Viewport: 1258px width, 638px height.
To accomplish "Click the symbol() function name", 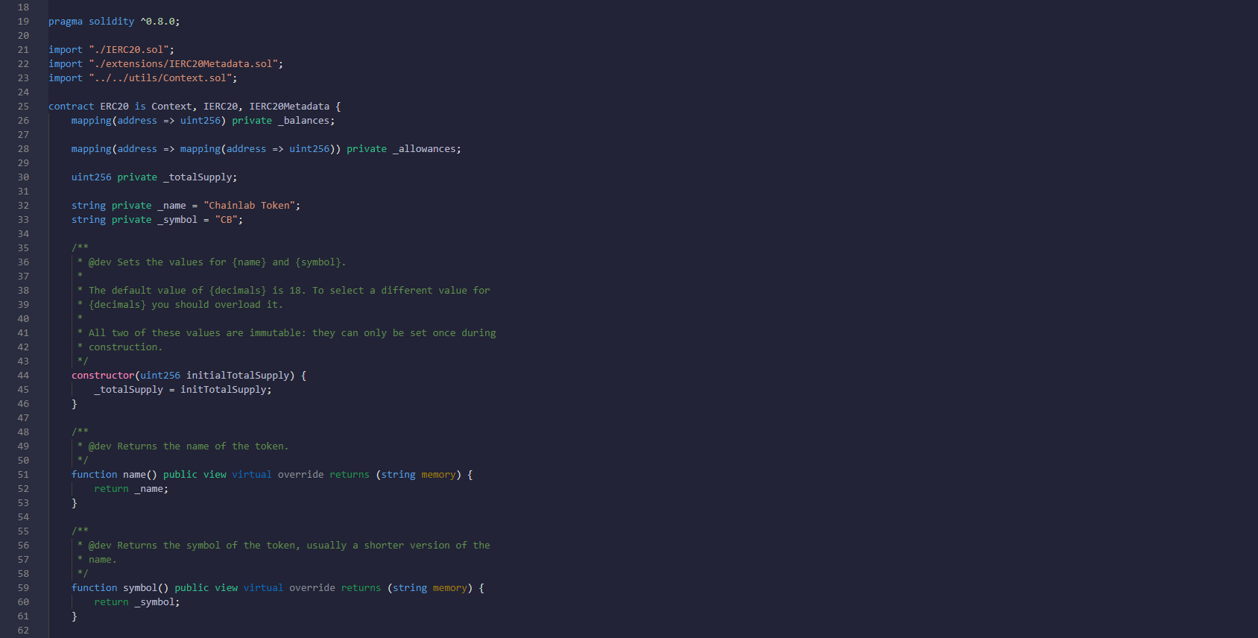I will coord(140,588).
